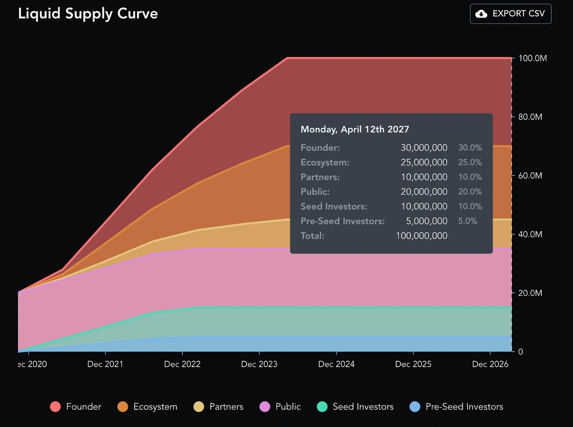Click the Dec 2021 x-axis label

(x=105, y=364)
